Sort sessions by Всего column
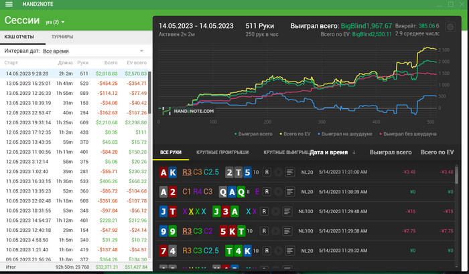The width and height of the screenshot is (469, 274). pos(111,63)
